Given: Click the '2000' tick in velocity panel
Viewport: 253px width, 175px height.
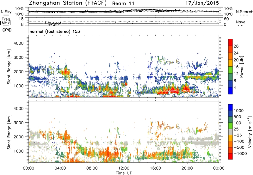Looking at the screenshot, I should tap(19, 137).
